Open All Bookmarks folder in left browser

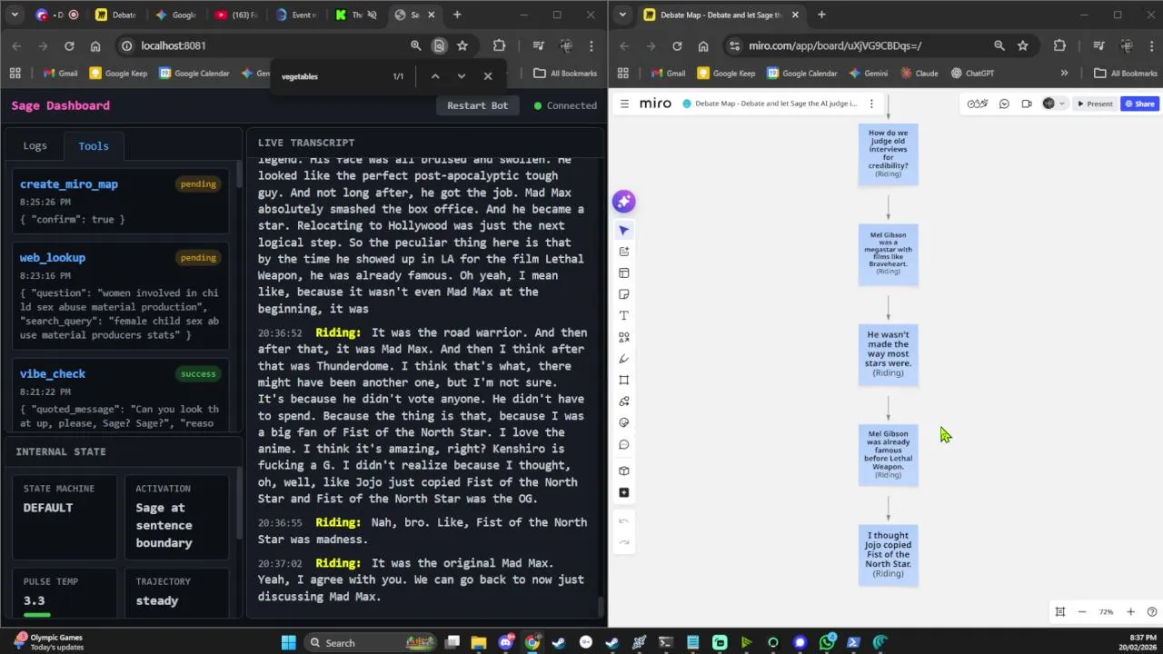pos(565,74)
